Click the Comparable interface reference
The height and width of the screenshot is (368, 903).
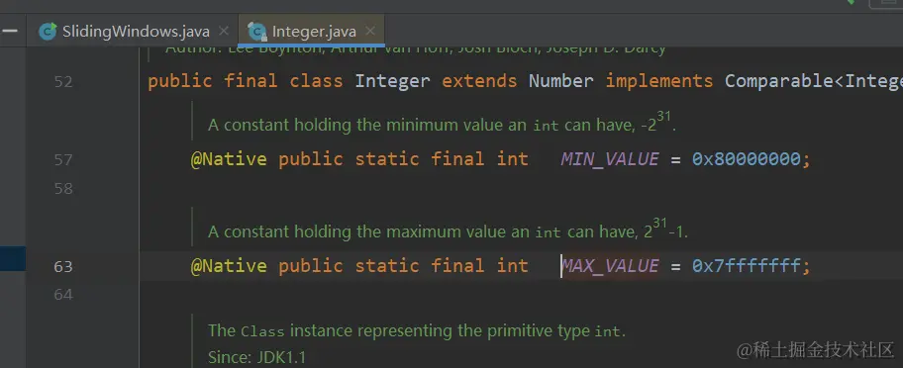point(779,82)
